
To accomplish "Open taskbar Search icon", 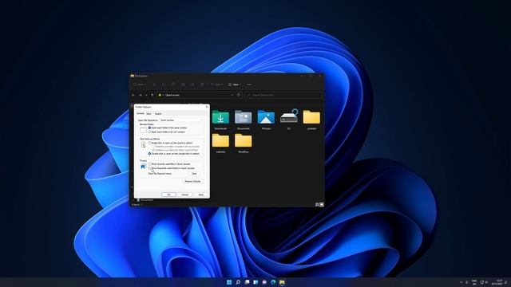I will pyautogui.click(x=238, y=282).
